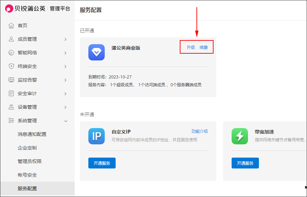Image resolution: width=307 pixels, height=197 pixels.
Task: Click the 续费 link
Action: (204, 48)
